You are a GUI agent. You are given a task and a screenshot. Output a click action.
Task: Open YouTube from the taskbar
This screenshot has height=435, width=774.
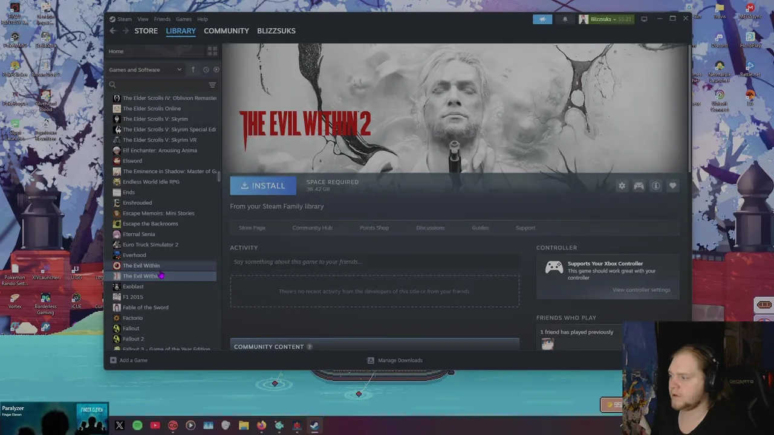click(155, 425)
